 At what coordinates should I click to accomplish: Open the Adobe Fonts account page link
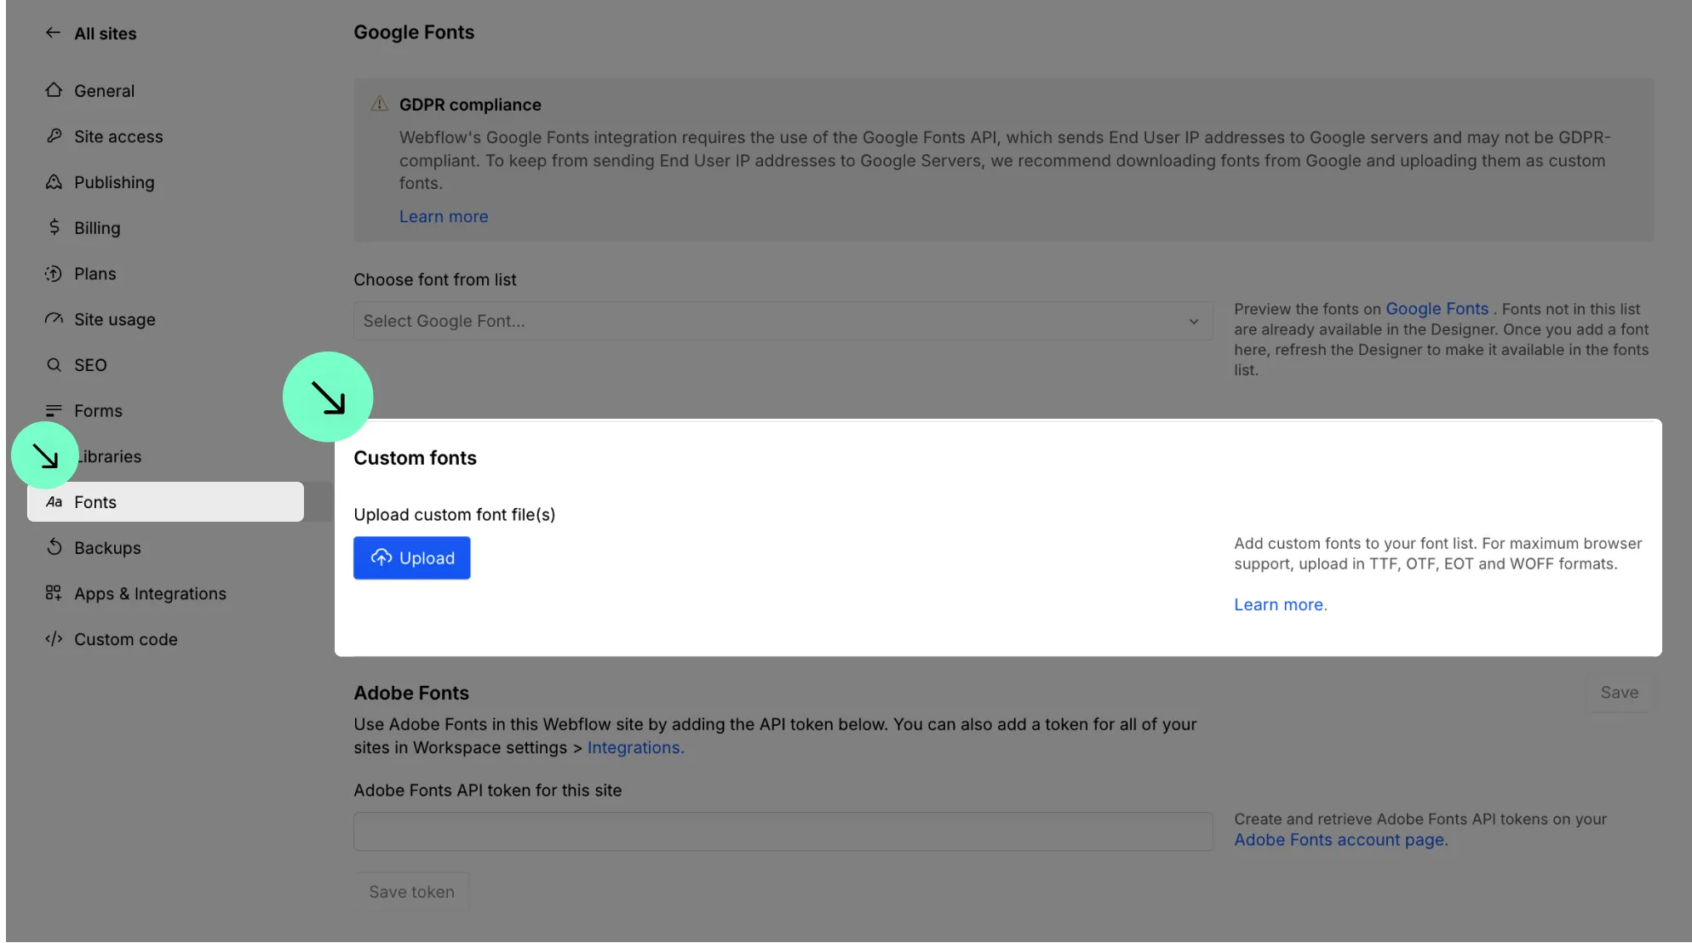click(1340, 839)
